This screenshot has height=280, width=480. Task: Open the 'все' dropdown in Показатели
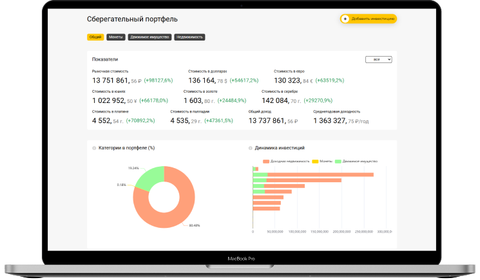click(378, 59)
